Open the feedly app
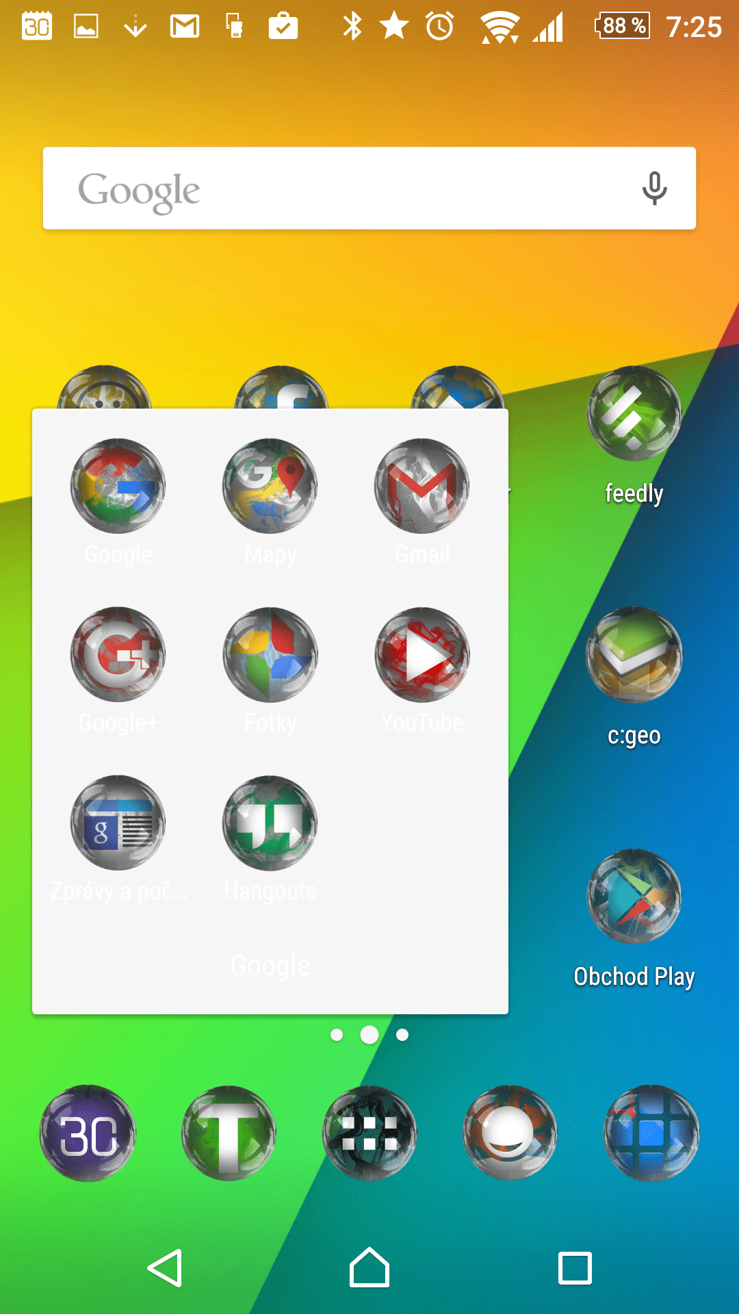This screenshot has width=739, height=1314. point(634,413)
